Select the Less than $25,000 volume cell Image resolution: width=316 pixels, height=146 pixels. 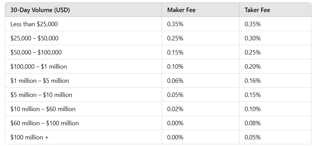pyautogui.click(x=34, y=24)
